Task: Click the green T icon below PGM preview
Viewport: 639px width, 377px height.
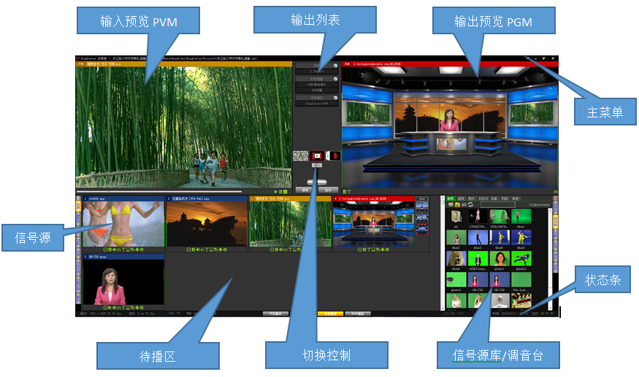Action: tap(349, 193)
